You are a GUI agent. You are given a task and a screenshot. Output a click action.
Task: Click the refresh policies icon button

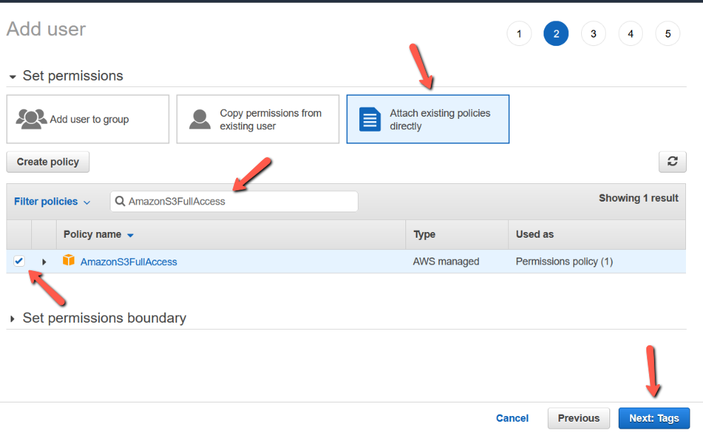(672, 161)
